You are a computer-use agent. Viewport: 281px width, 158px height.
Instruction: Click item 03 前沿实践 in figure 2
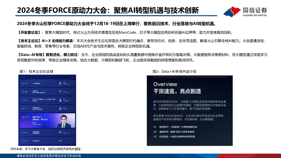(x=174, y=137)
